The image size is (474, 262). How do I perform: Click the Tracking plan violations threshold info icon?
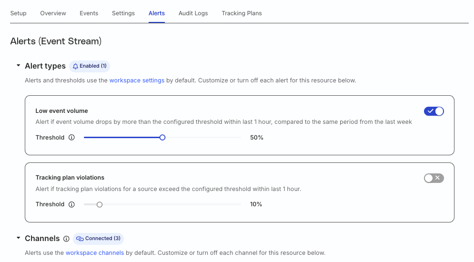[71, 204]
